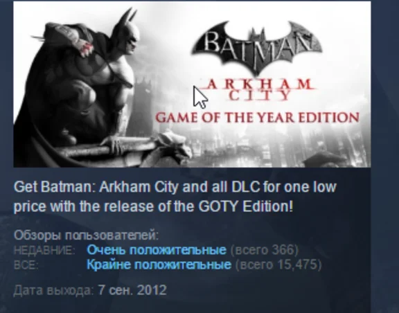Open recent reviews via Очень положительные link
This screenshot has height=313, width=399.
point(157,250)
